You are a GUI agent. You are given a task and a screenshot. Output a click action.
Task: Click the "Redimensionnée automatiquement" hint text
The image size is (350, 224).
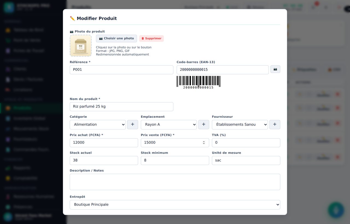pos(122,54)
